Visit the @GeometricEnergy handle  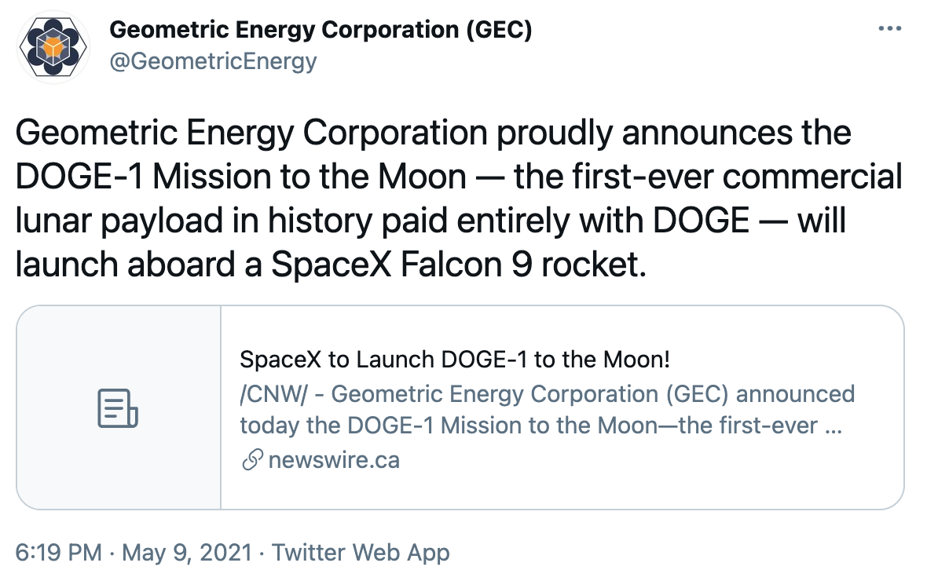tap(213, 60)
